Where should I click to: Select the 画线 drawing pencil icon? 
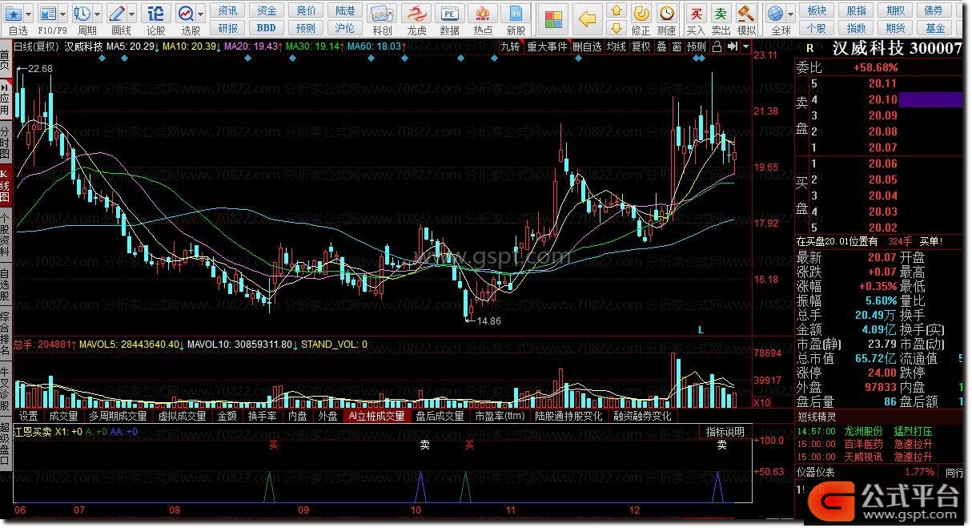116,14
